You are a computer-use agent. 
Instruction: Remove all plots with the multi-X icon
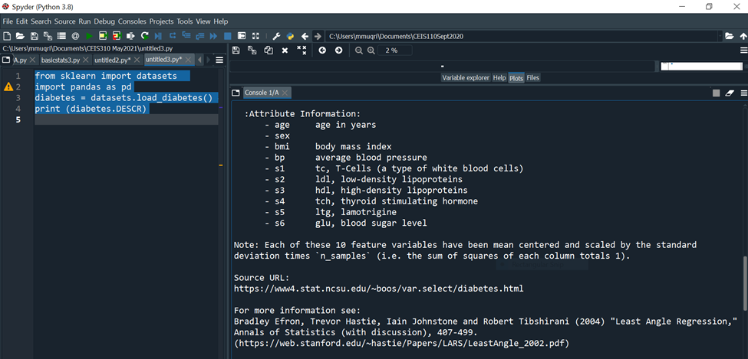pyautogui.click(x=302, y=51)
